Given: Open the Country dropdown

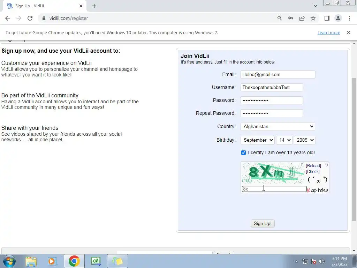Looking at the screenshot, I should click(278, 126).
